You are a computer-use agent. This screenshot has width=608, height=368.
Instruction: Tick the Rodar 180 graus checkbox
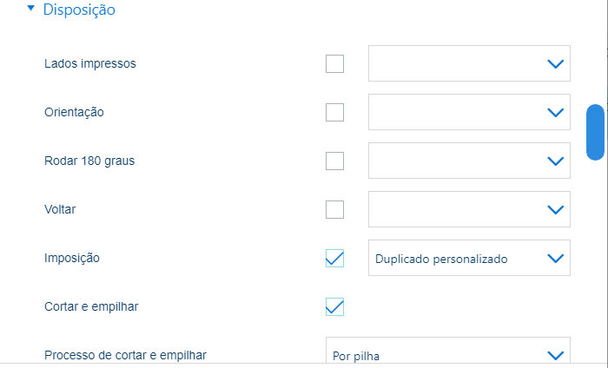click(334, 161)
